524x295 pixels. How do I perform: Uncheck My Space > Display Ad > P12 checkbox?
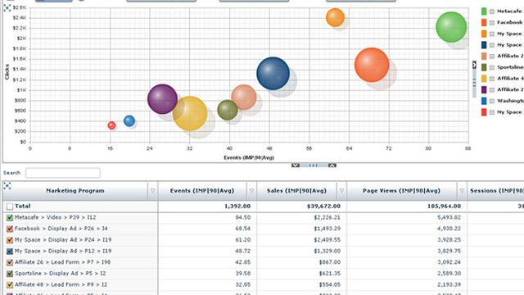point(10,252)
